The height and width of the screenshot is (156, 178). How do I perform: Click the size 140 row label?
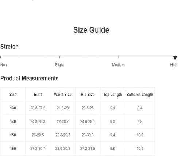(13, 121)
